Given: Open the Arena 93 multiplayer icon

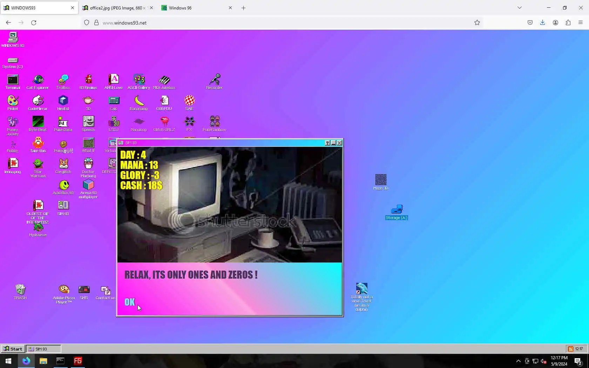Looking at the screenshot, I should click(88, 189).
